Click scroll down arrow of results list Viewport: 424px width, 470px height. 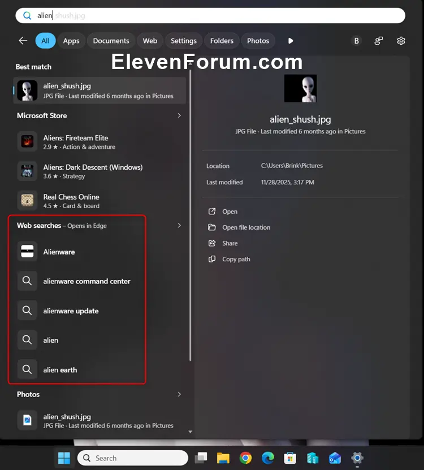pos(191,432)
